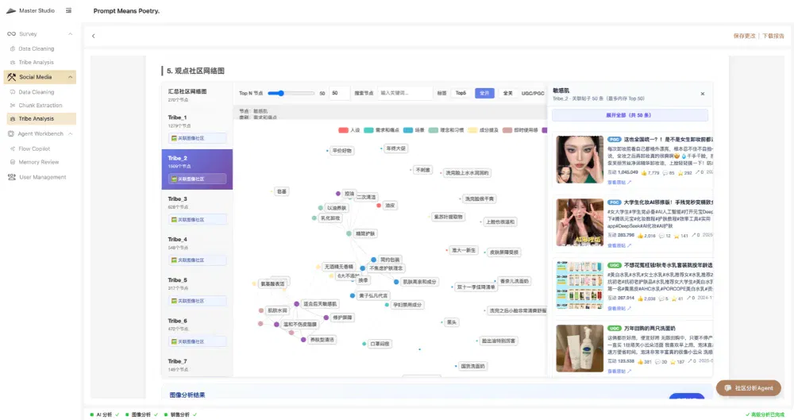Click the Agent Workbench icon
Screen dimensions: 794x420
(11, 133)
